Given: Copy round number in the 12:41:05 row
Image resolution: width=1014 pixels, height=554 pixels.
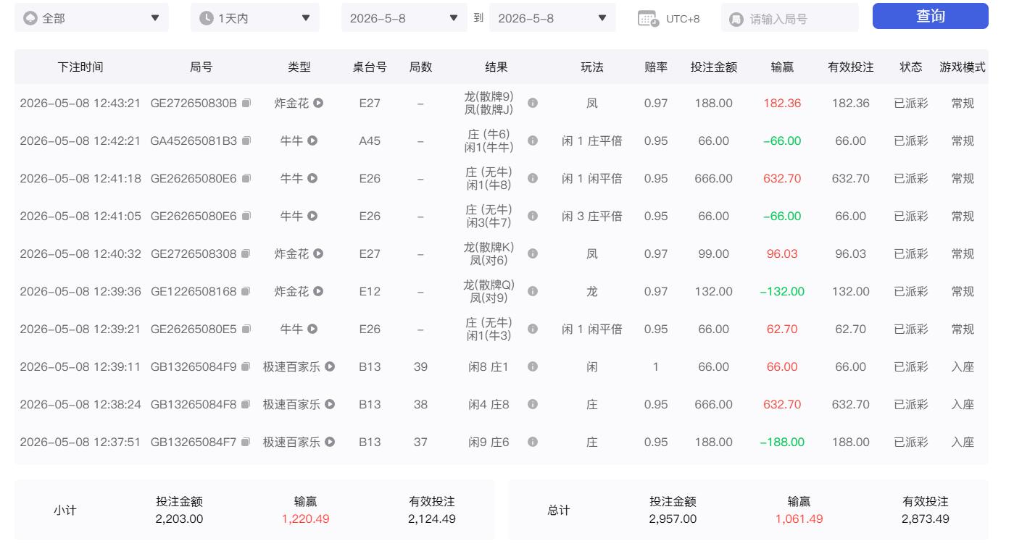Looking at the screenshot, I should tap(246, 217).
